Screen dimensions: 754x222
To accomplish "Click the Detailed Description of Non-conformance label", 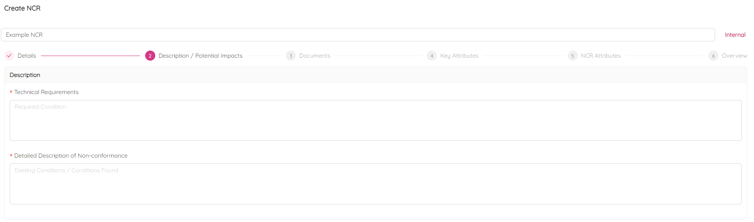I will point(71,156).
